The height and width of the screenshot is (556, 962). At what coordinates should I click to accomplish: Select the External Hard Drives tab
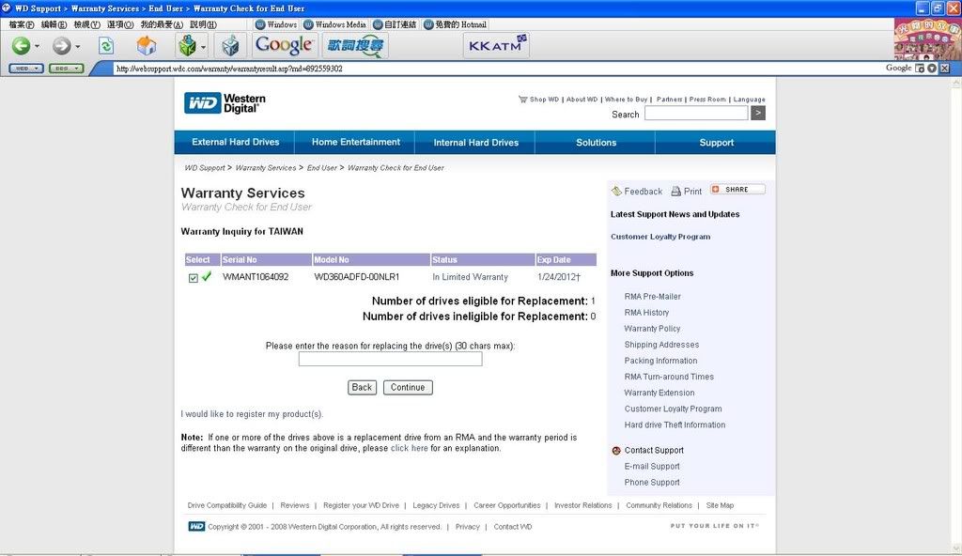[x=235, y=143]
